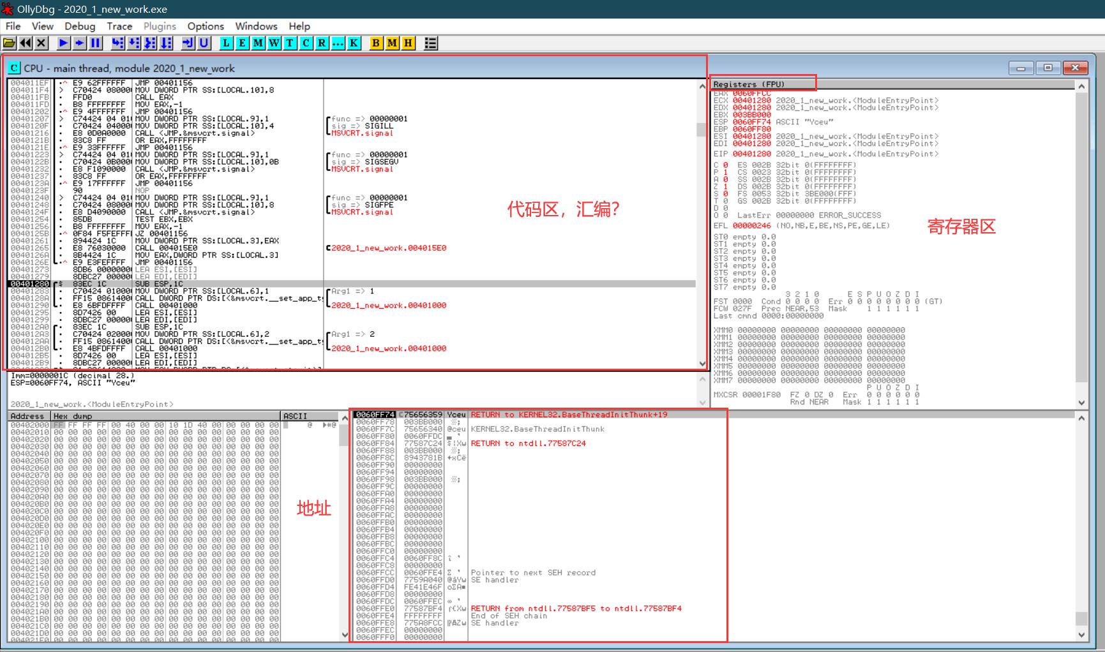1105x652 pixels.
Task: Click the registers pane scroll-down arrow
Action: pos(1081,403)
